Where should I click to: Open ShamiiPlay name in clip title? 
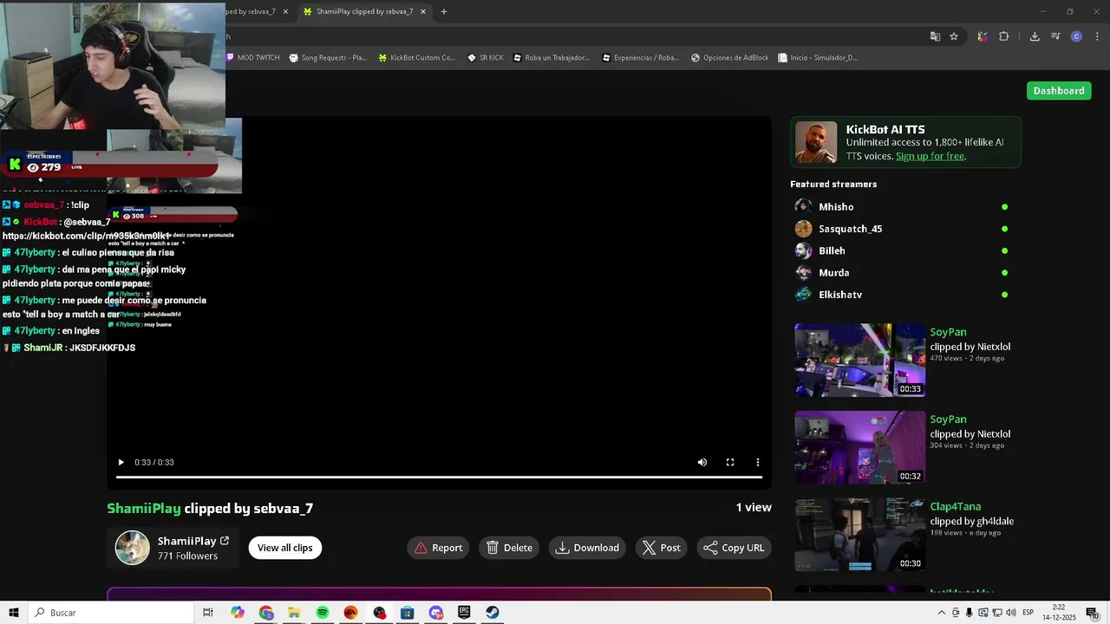pos(144,509)
